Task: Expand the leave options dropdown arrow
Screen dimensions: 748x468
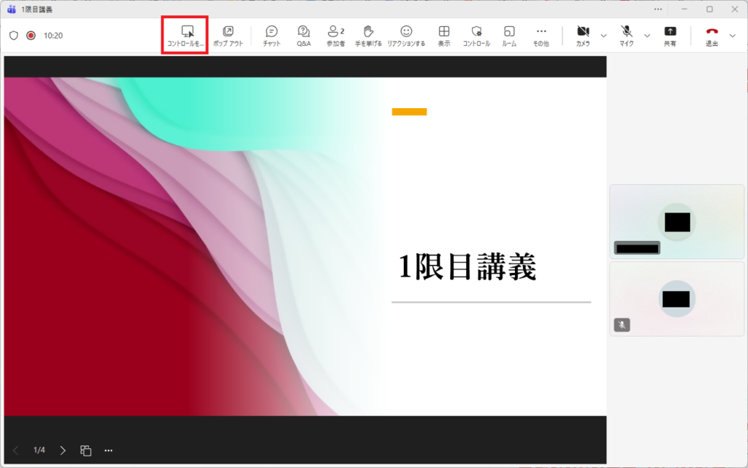Action: (x=733, y=35)
